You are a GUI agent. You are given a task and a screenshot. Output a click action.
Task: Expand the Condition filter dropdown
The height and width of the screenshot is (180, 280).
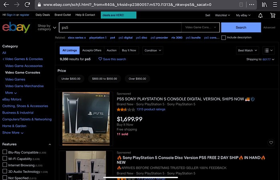click(x=152, y=51)
